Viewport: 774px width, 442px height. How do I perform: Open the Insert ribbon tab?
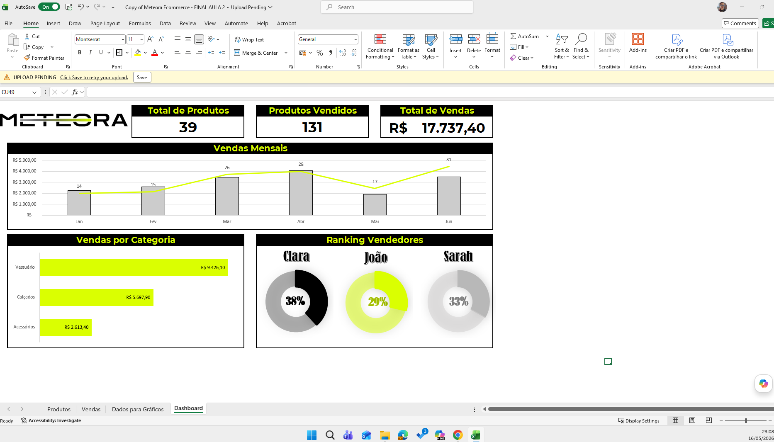point(53,24)
